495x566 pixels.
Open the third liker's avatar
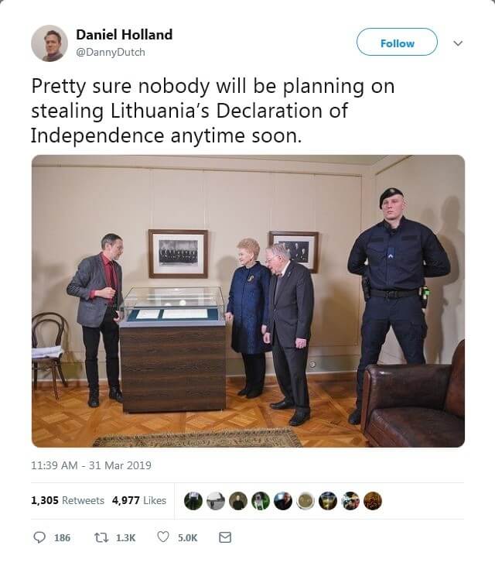point(238,501)
